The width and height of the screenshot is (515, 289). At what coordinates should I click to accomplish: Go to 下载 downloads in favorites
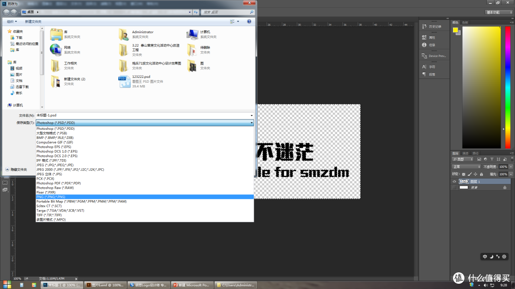click(x=16, y=38)
